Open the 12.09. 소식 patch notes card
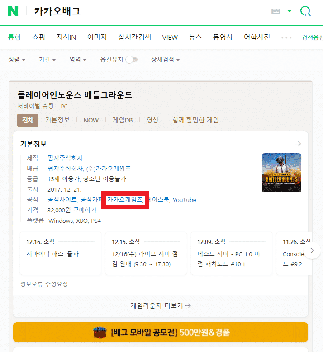 click(x=231, y=253)
